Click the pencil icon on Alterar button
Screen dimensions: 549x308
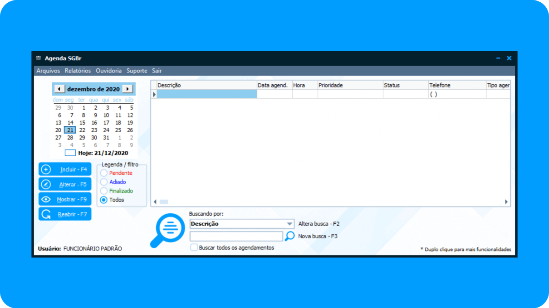coord(46,184)
